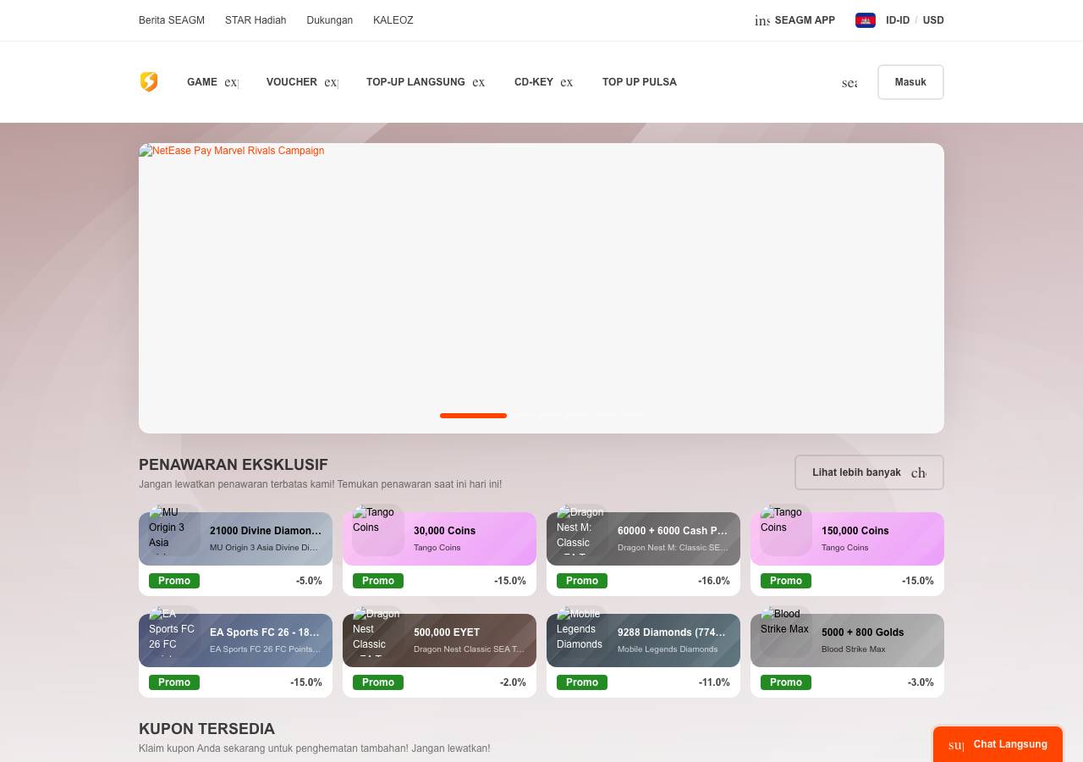Open Chat Langsung live chat button
The image size is (1083, 762).
pyautogui.click(x=998, y=744)
